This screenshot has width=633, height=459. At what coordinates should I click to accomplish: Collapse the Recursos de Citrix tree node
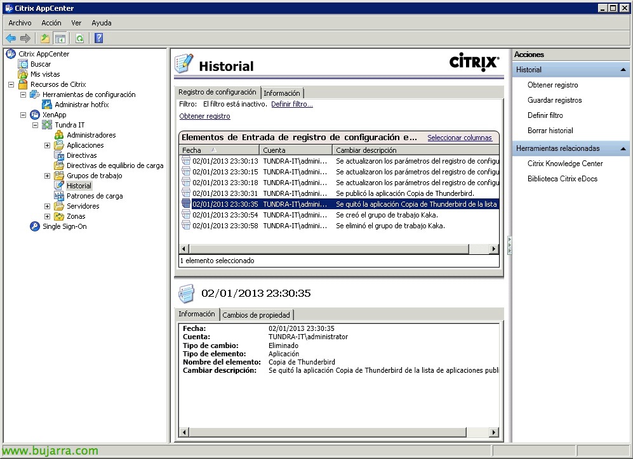(x=11, y=84)
